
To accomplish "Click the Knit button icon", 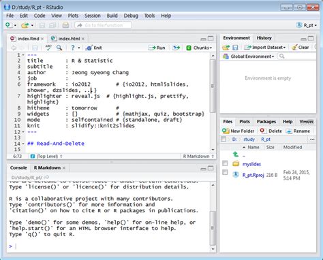I will [89, 48].
